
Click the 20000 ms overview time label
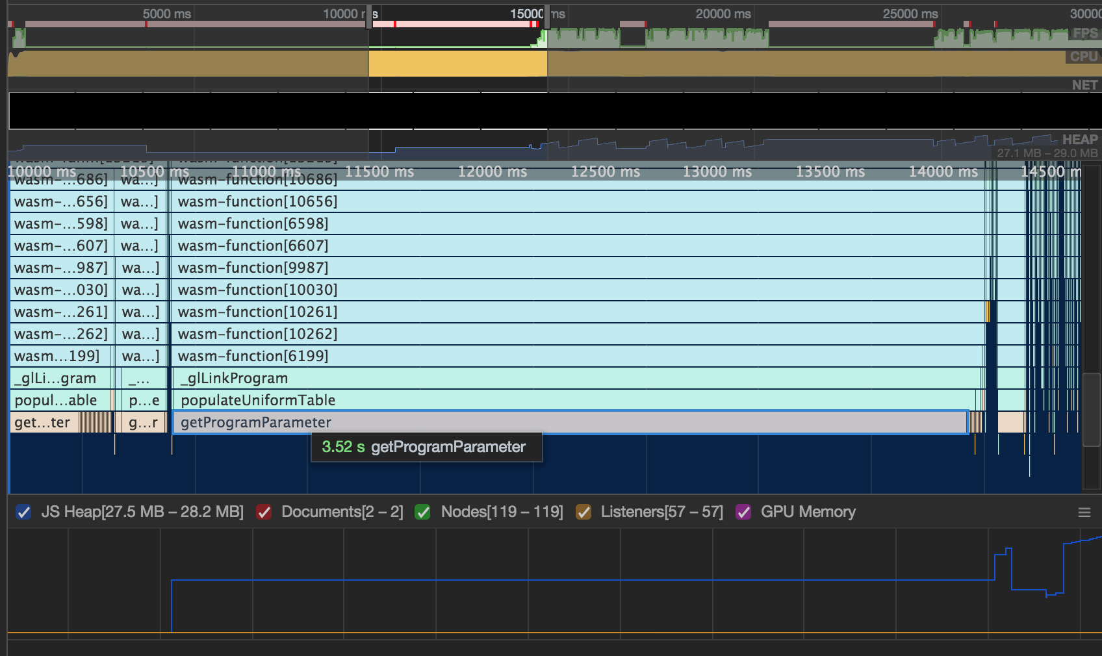723,14
